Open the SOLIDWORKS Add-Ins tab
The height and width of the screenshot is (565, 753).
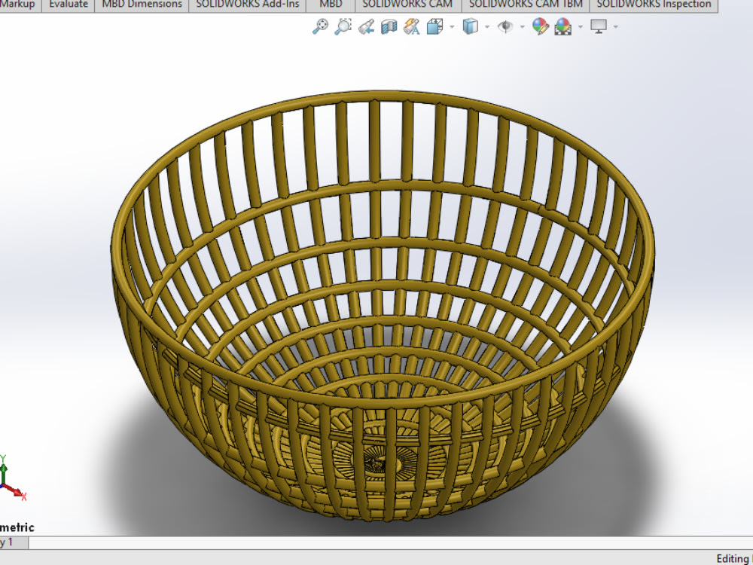tap(247, 4)
